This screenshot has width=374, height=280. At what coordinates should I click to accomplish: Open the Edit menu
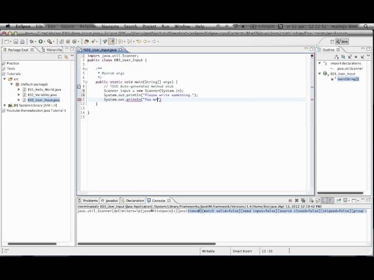[51, 26]
